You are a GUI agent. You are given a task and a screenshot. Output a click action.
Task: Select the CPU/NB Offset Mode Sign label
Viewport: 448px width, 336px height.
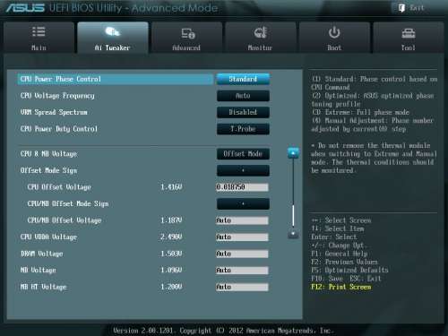tap(68, 204)
